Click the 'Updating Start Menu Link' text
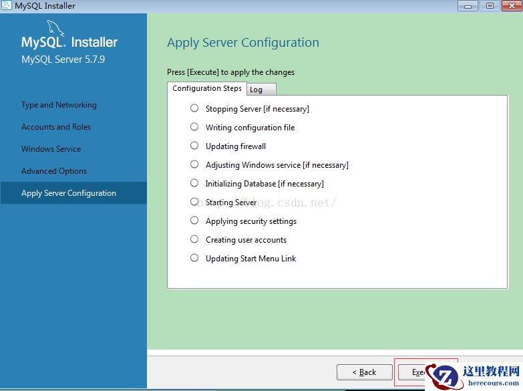The width and height of the screenshot is (523, 391). click(x=250, y=259)
